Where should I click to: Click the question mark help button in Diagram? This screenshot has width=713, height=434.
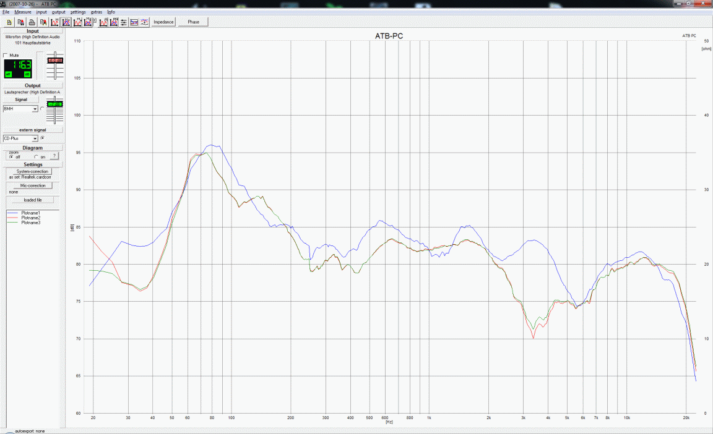[x=54, y=156]
